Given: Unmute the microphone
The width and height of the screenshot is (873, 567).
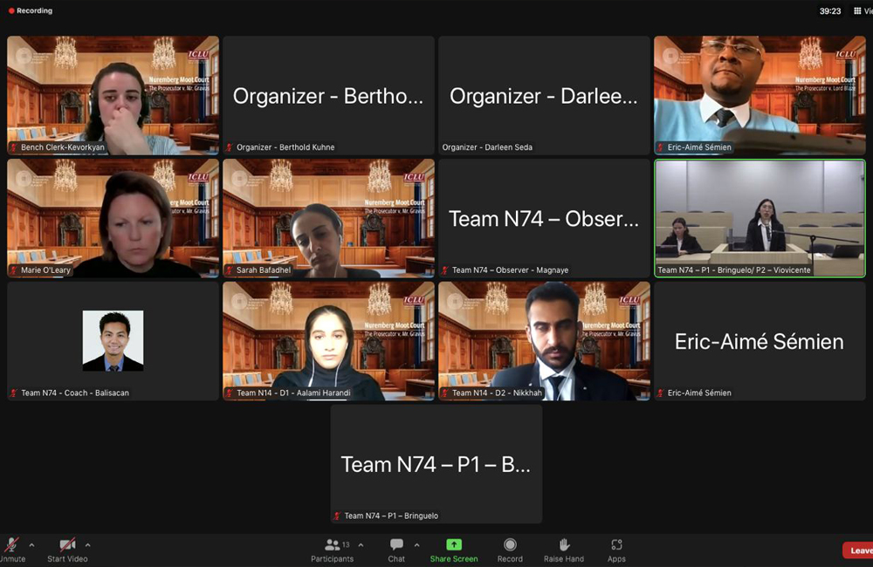Looking at the screenshot, I should 12,545.
